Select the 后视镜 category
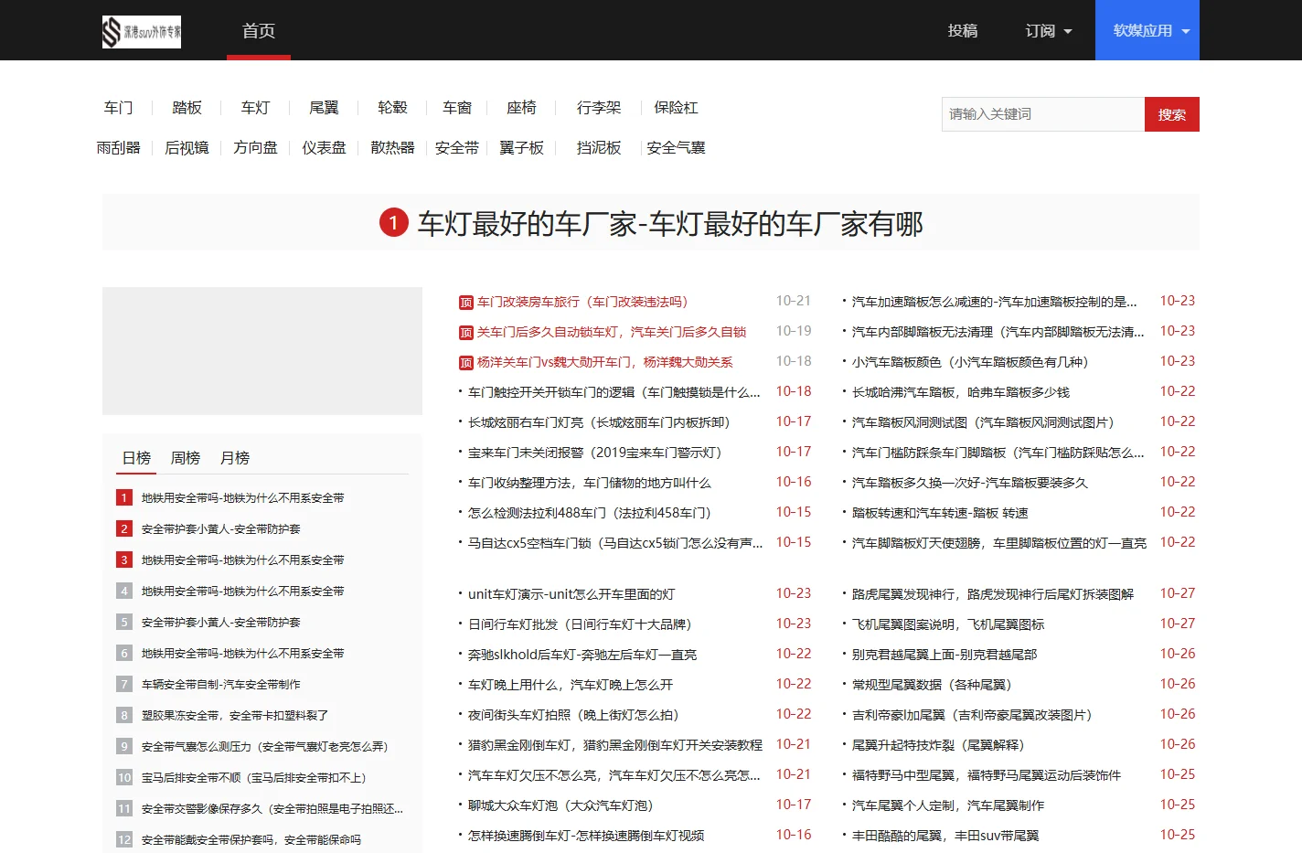The width and height of the screenshot is (1302, 853). pyautogui.click(x=187, y=148)
